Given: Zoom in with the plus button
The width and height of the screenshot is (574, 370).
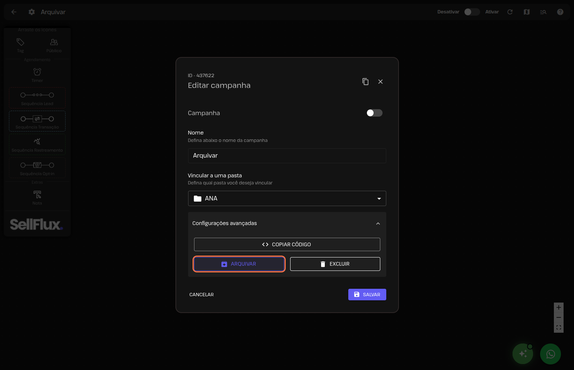Looking at the screenshot, I should coord(558,308).
